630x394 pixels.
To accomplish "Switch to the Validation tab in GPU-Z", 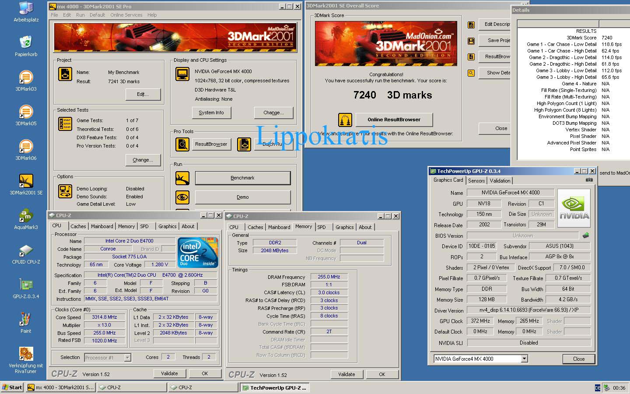I will [x=500, y=181].
